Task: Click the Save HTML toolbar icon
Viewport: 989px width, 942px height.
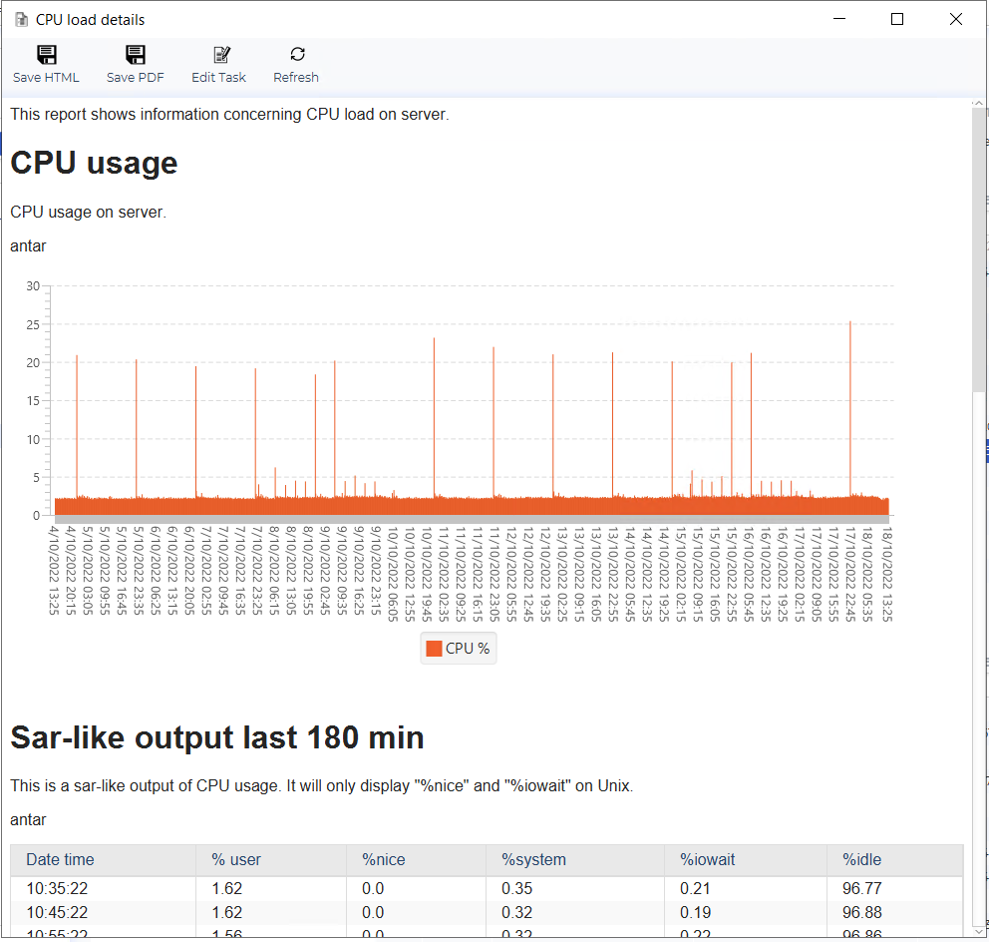Action: pyautogui.click(x=46, y=56)
